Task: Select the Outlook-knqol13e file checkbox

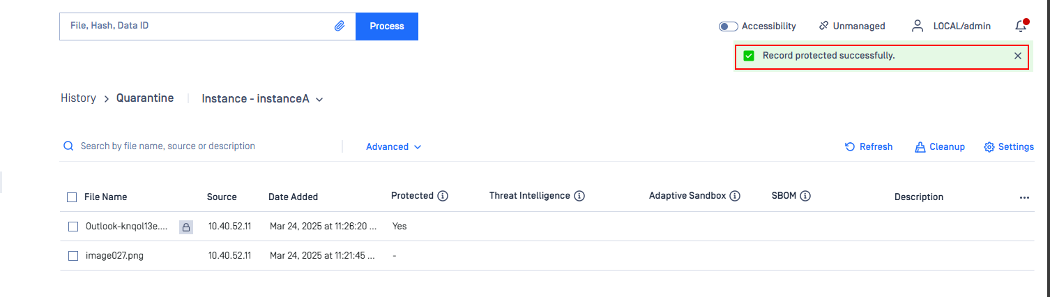Action: [73, 227]
